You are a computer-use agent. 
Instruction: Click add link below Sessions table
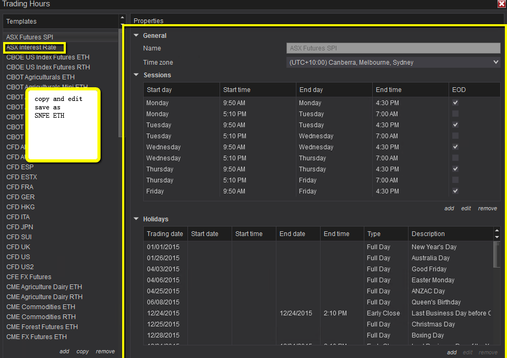click(x=449, y=209)
